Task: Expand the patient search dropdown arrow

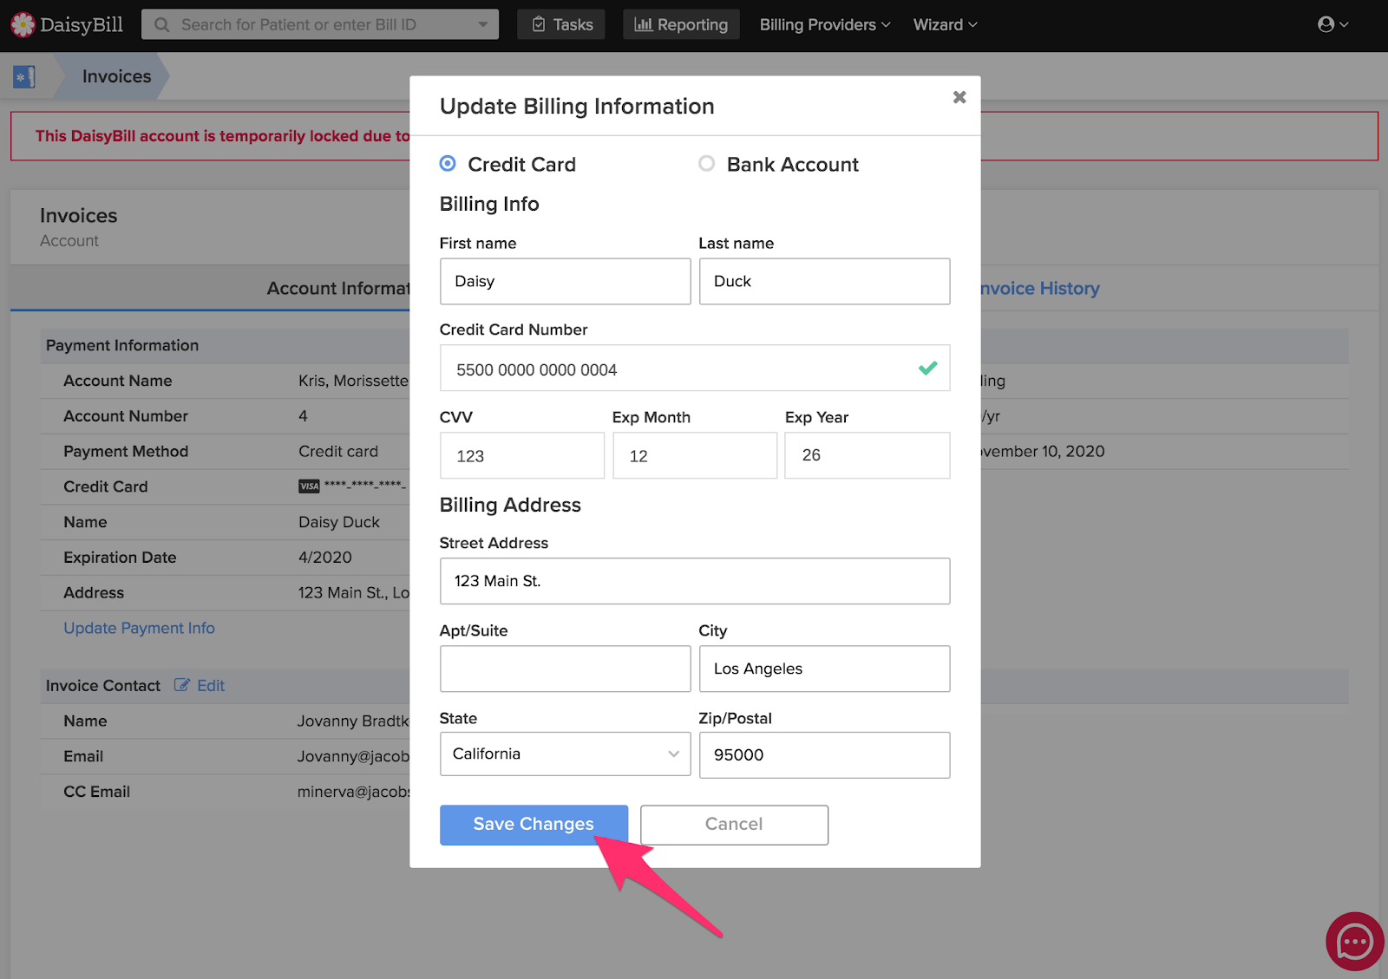Action: tap(483, 24)
